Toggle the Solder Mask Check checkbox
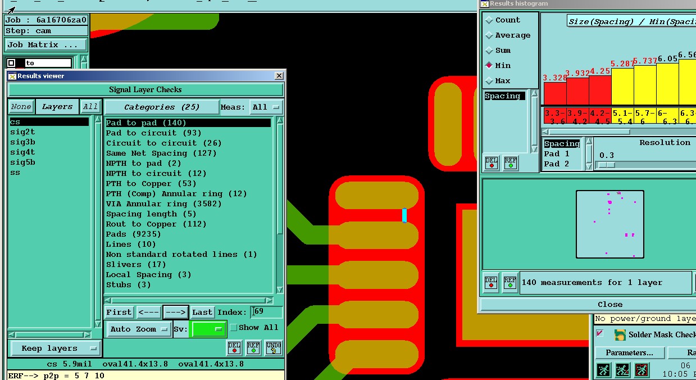696x380 pixels. click(599, 334)
